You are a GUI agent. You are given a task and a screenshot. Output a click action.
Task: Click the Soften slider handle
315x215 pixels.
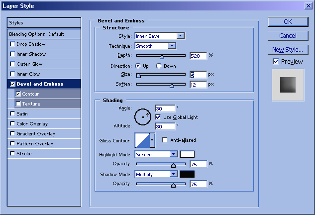pos(172,86)
